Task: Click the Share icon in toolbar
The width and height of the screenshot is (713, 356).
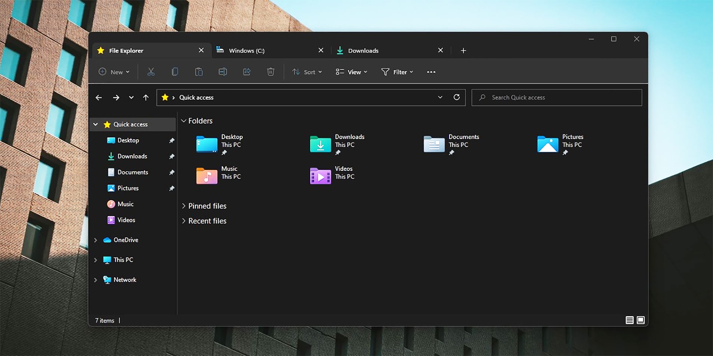Action: click(247, 72)
